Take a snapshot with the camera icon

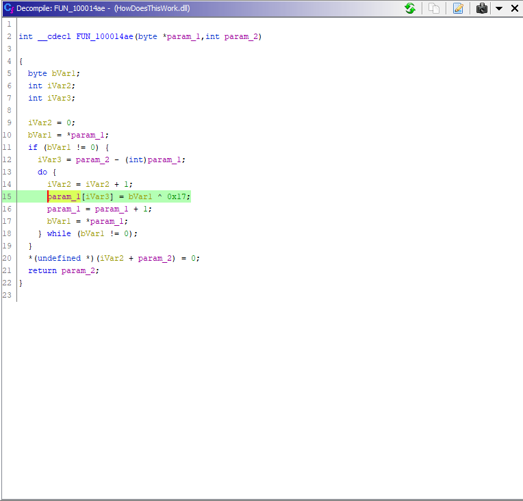(x=483, y=8)
